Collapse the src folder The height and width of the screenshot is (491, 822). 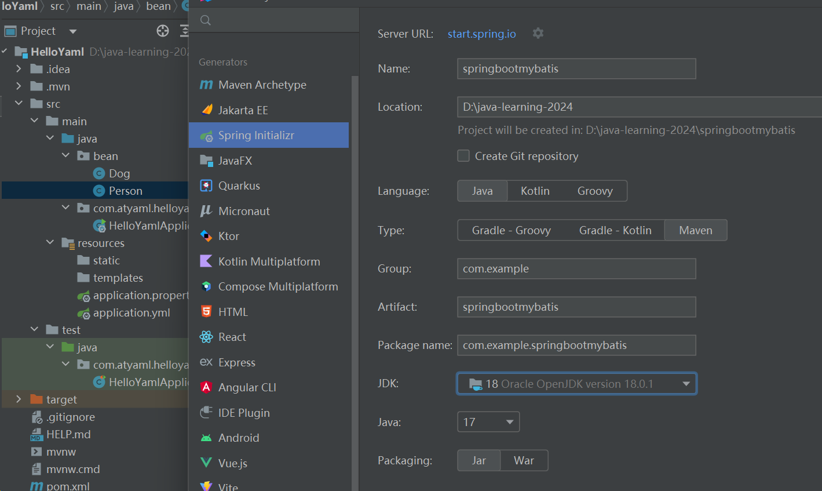pos(19,103)
